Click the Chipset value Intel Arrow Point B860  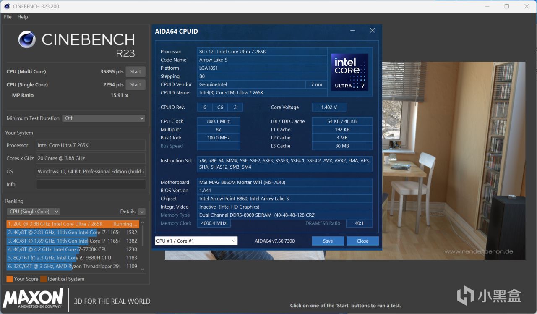pyautogui.click(x=284, y=199)
